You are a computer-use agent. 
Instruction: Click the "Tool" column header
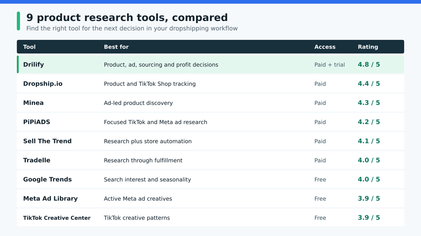[29, 47]
